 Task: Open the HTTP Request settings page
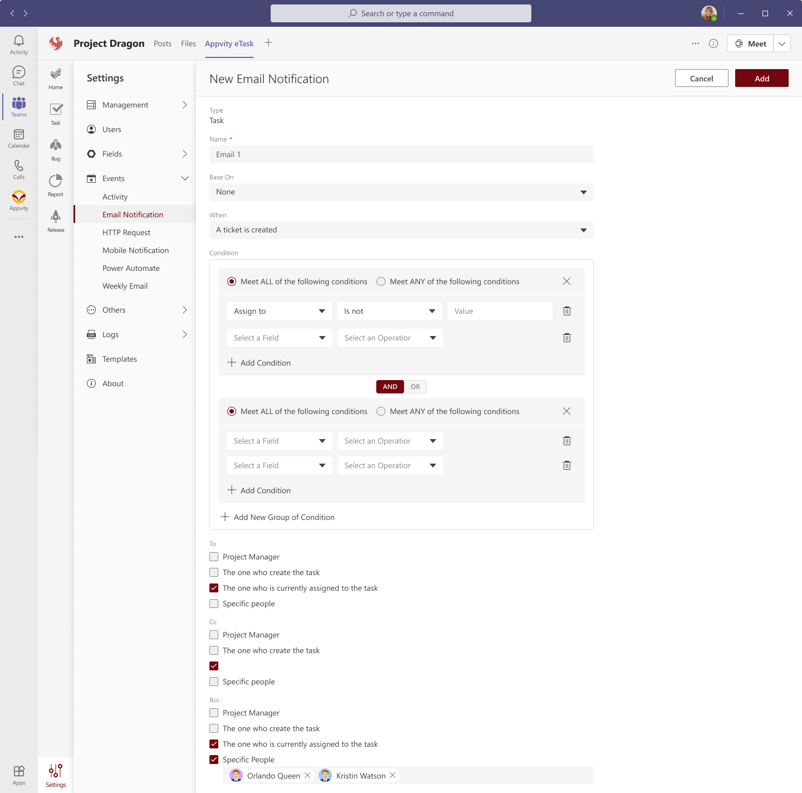point(127,232)
